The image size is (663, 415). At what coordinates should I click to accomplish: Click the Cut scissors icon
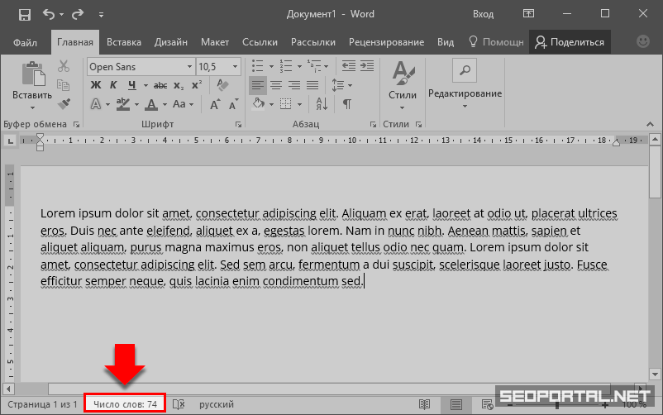[x=64, y=67]
